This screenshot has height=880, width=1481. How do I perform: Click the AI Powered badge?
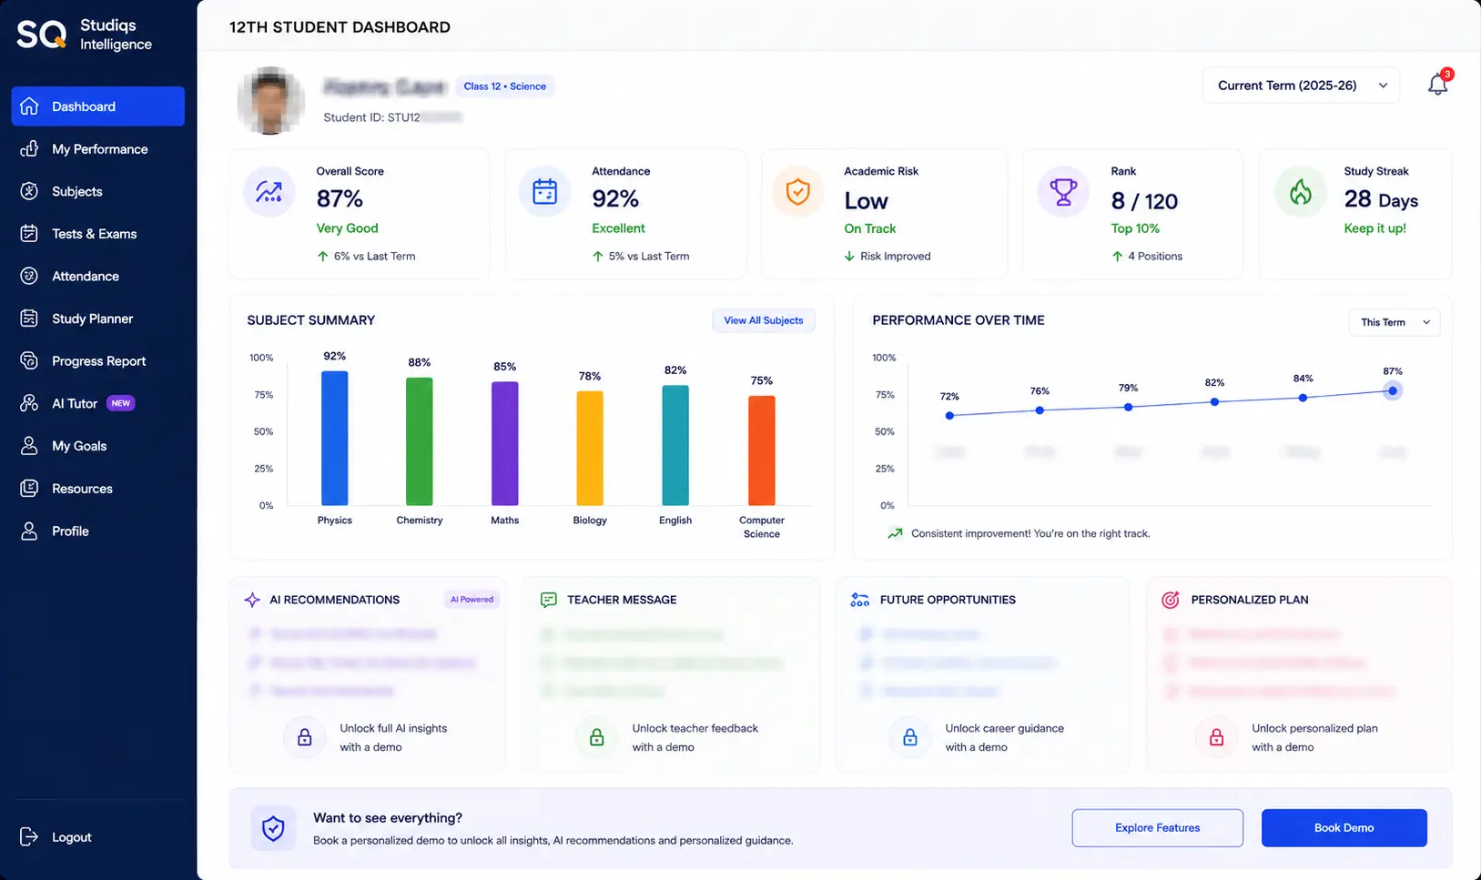[472, 600]
